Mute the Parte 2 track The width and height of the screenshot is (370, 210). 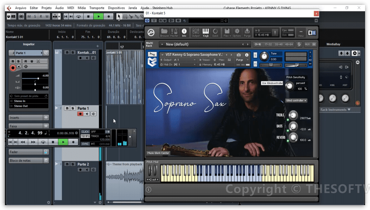click(67, 164)
